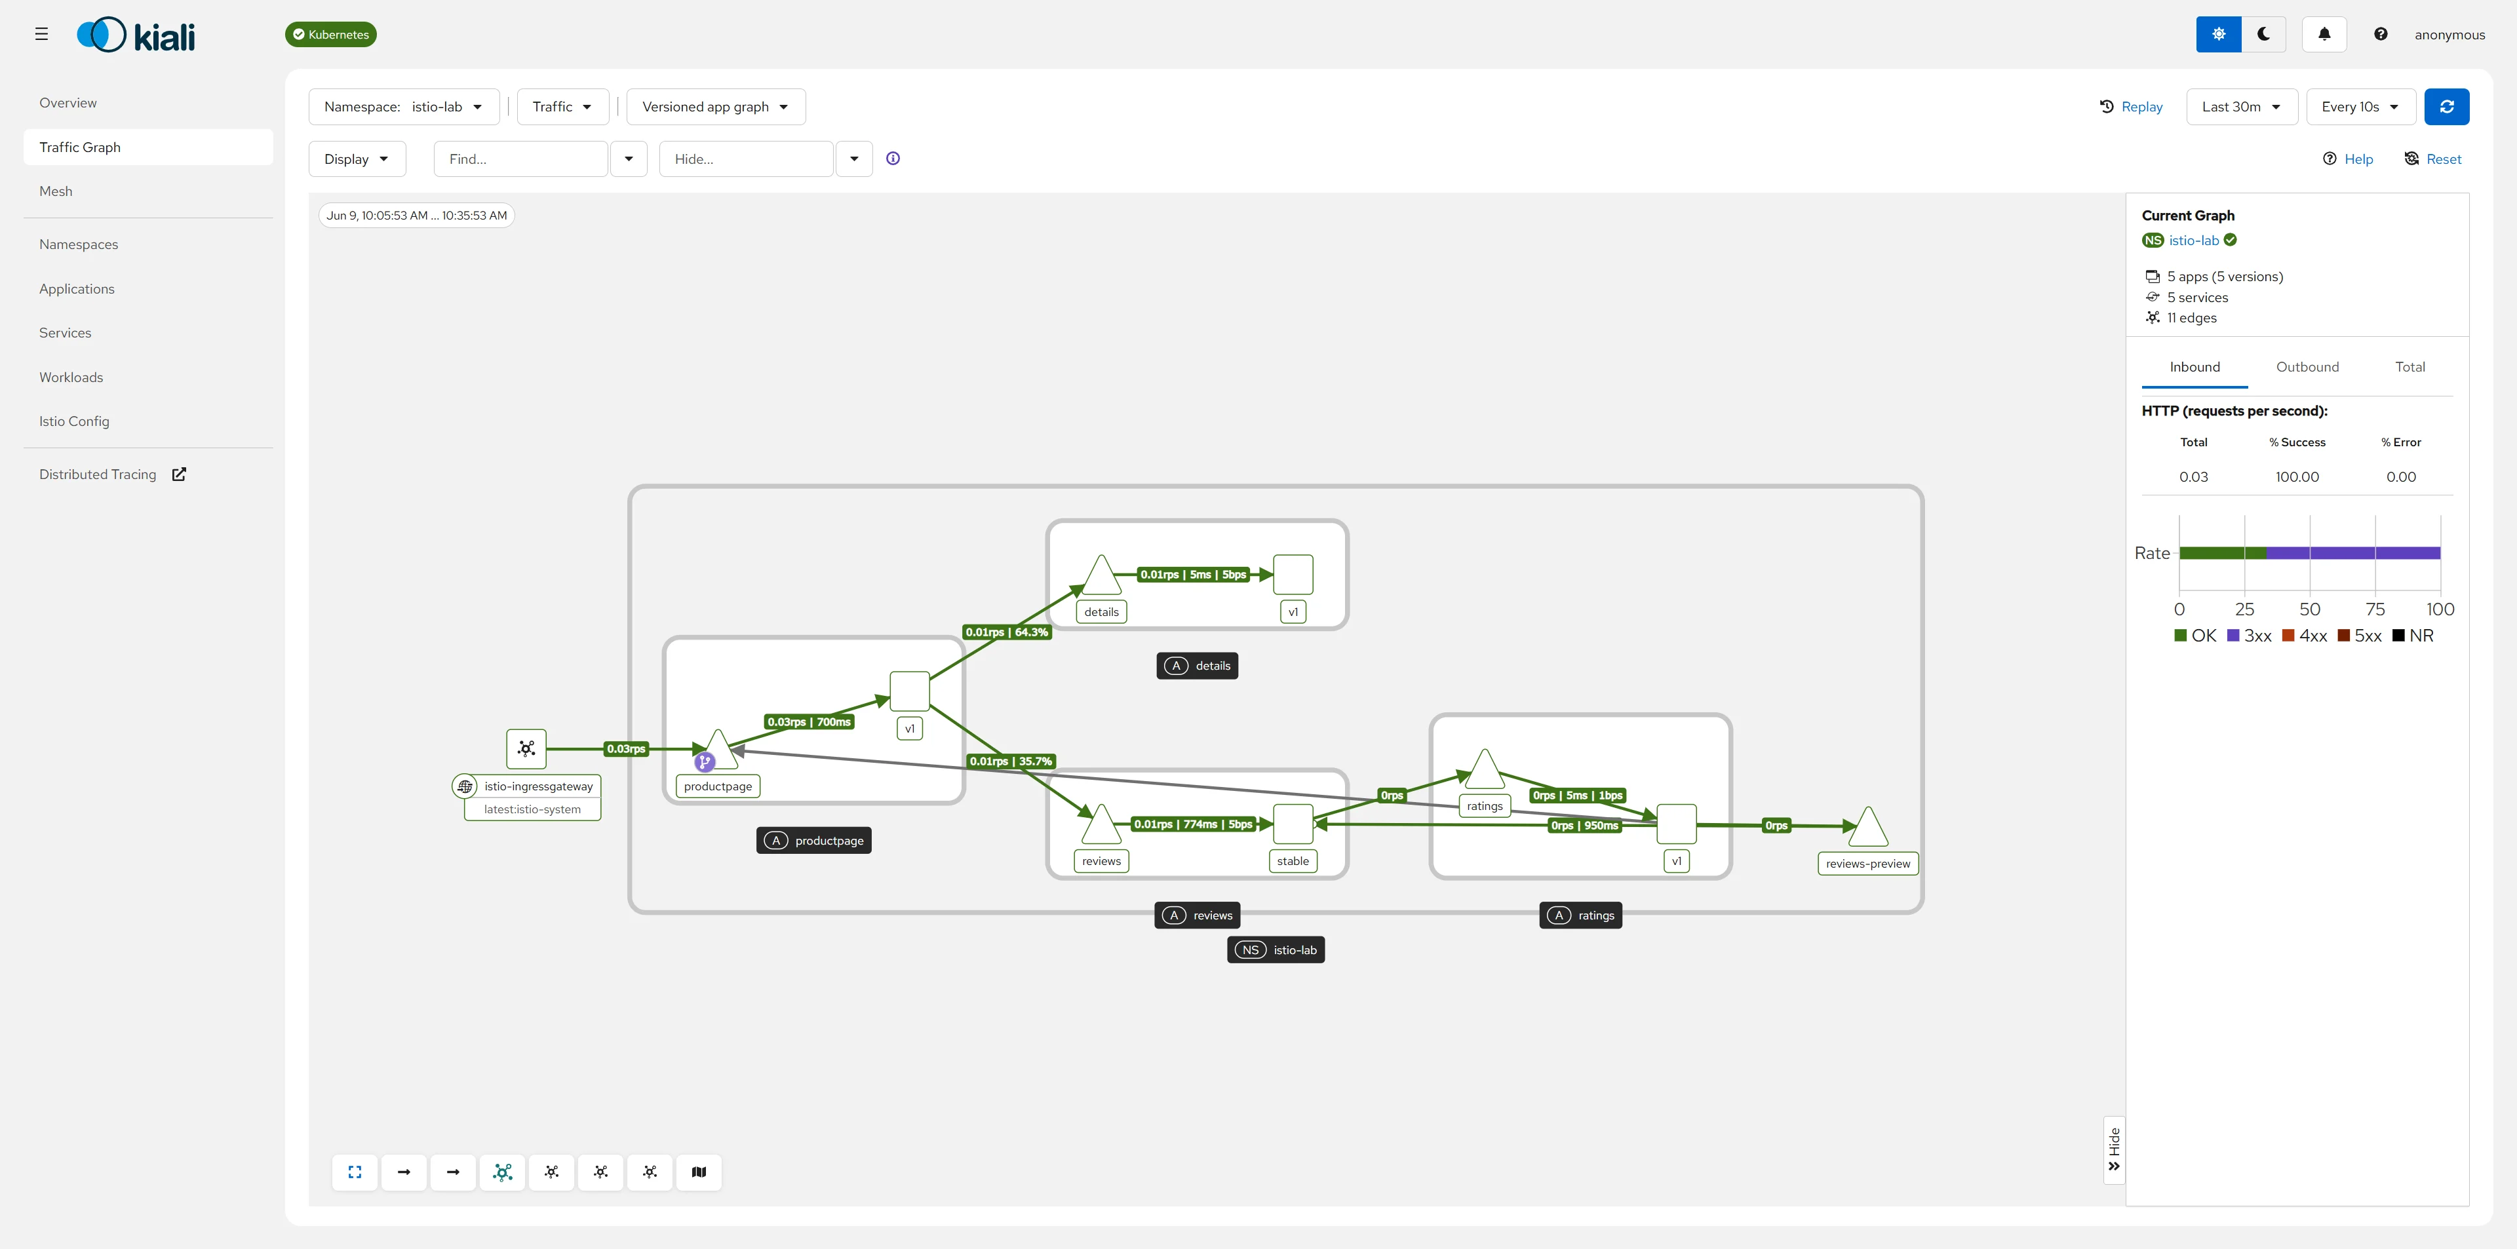Click the Replay link
This screenshot has width=2517, height=1249.
click(2131, 106)
